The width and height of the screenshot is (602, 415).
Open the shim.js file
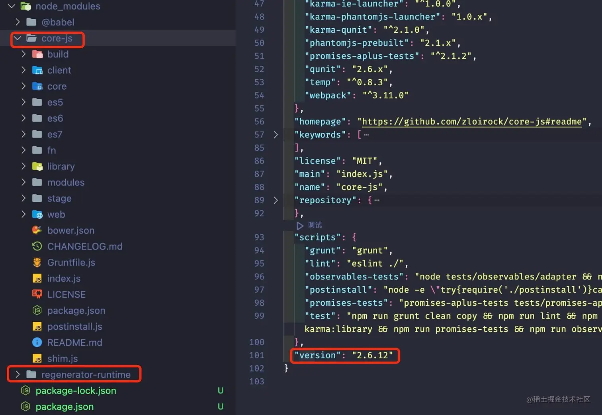click(x=63, y=358)
